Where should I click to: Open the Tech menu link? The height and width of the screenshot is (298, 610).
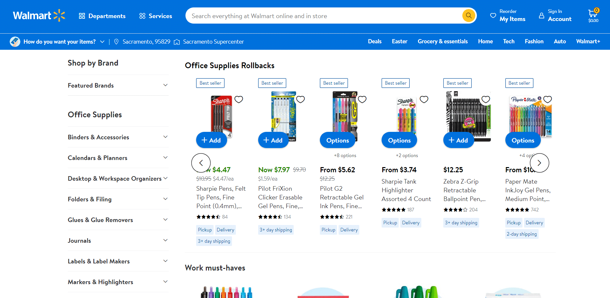point(509,41)
